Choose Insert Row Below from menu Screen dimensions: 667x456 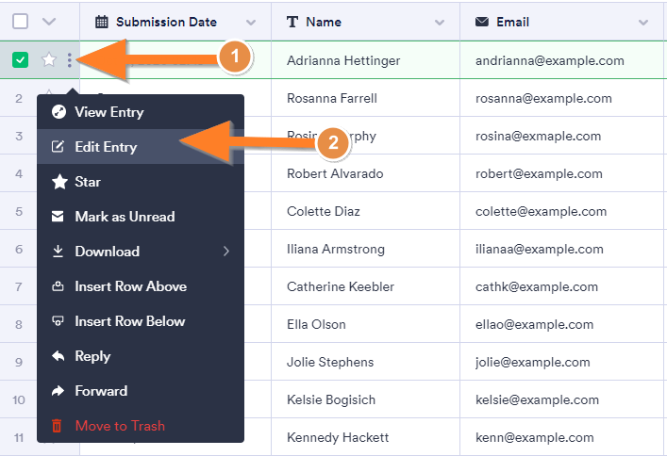130,321
